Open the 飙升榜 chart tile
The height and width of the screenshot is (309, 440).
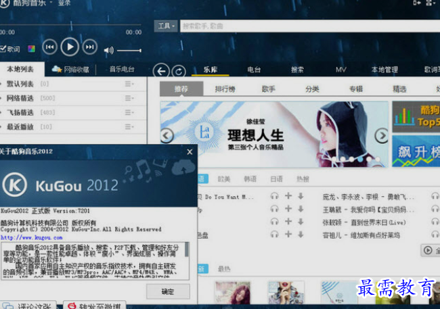[416, 151]
